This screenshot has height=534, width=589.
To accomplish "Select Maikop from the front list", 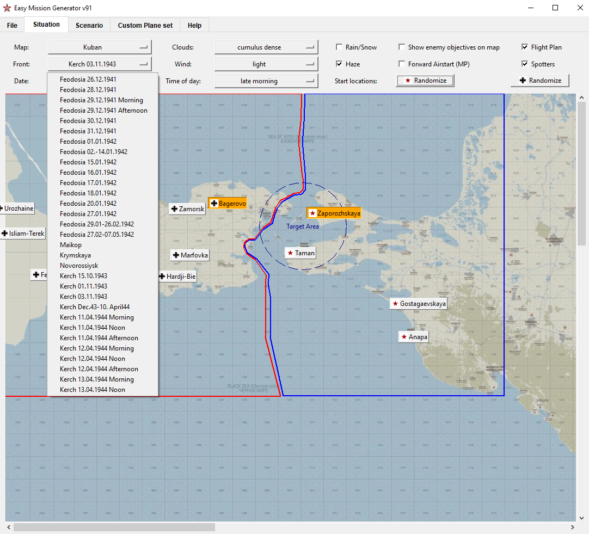I will tap(102, 245).
